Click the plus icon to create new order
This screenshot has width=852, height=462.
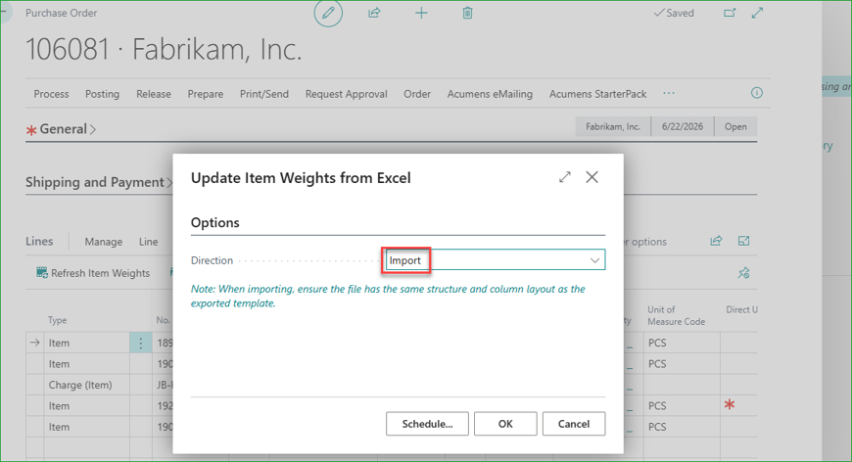[421, 13]
